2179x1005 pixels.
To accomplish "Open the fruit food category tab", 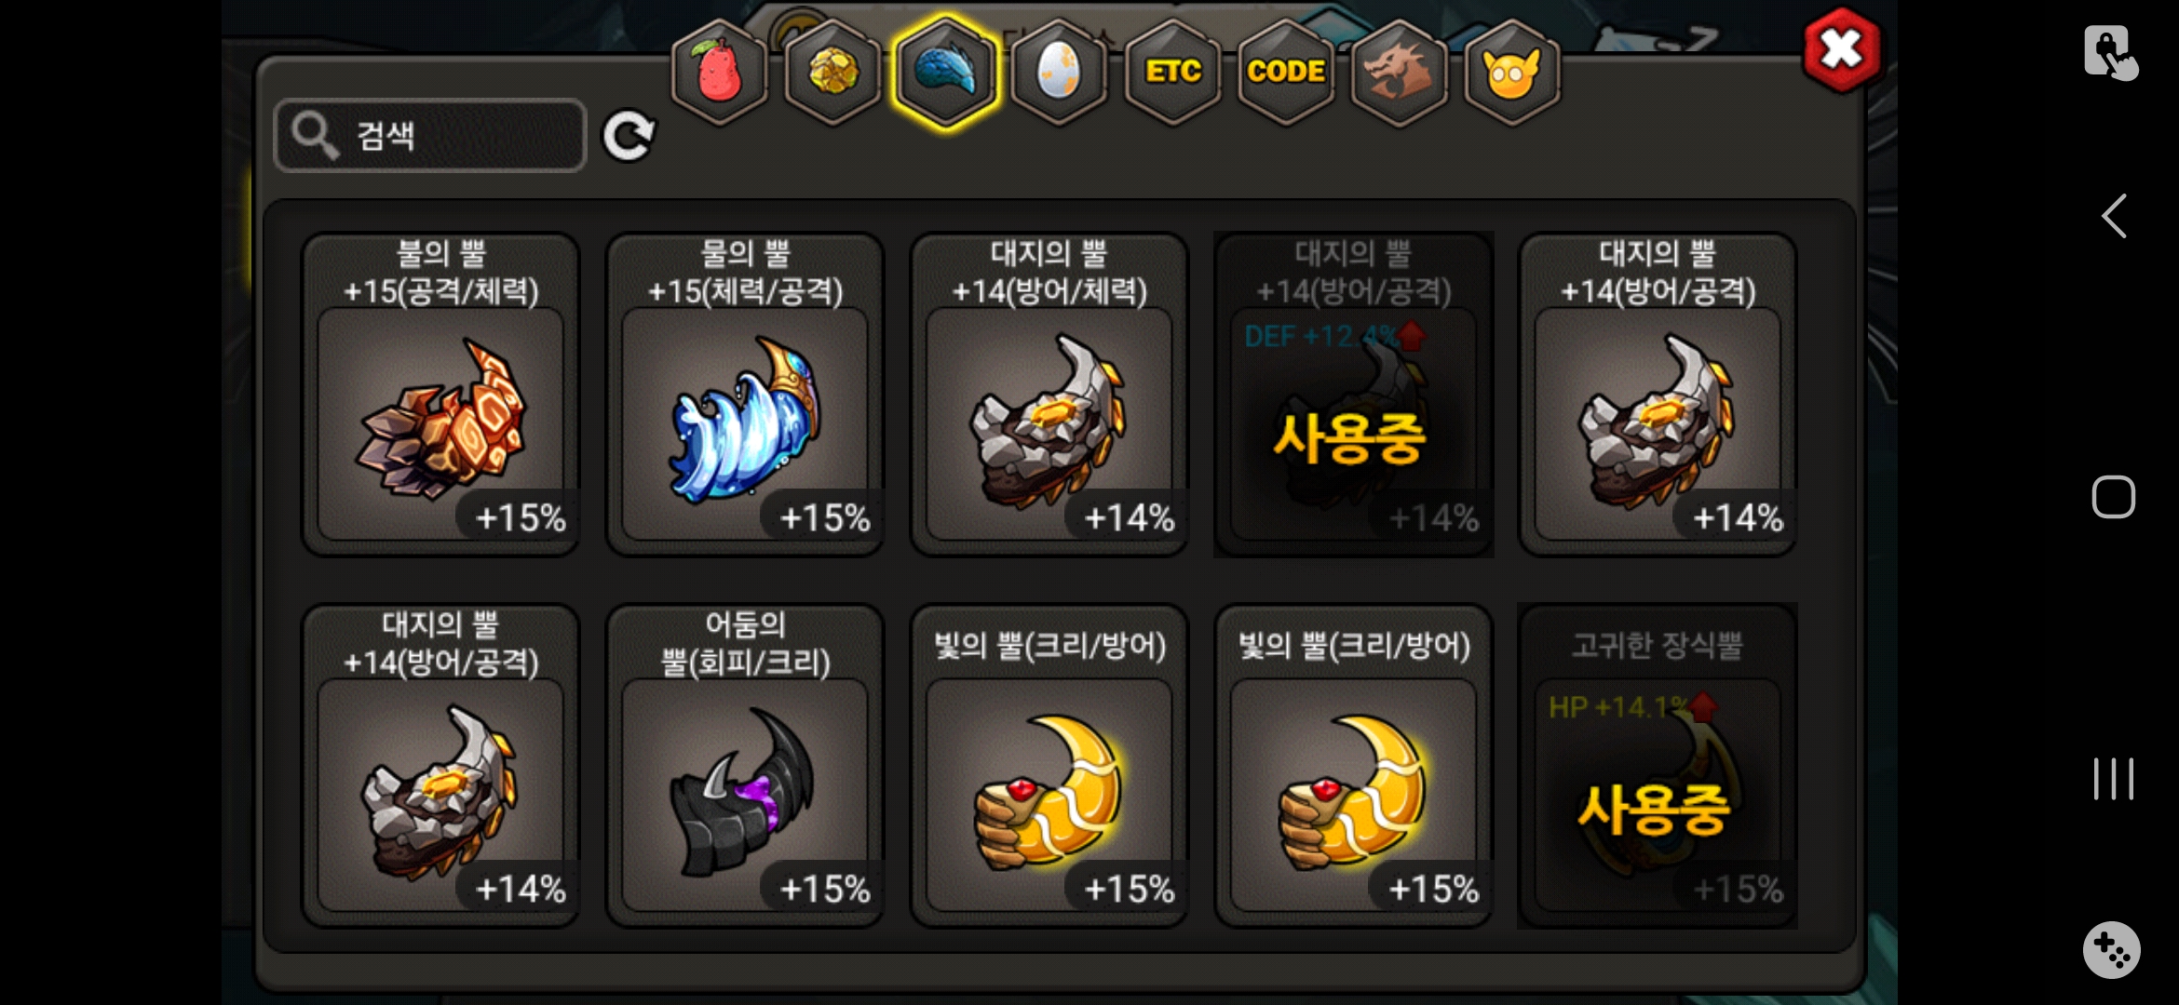I will point(719,73).
